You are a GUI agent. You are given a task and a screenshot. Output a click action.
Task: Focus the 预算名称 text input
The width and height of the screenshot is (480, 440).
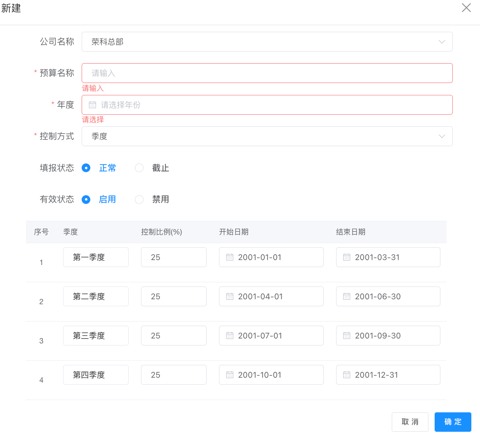pyautogui.click(x=267, y=73)
